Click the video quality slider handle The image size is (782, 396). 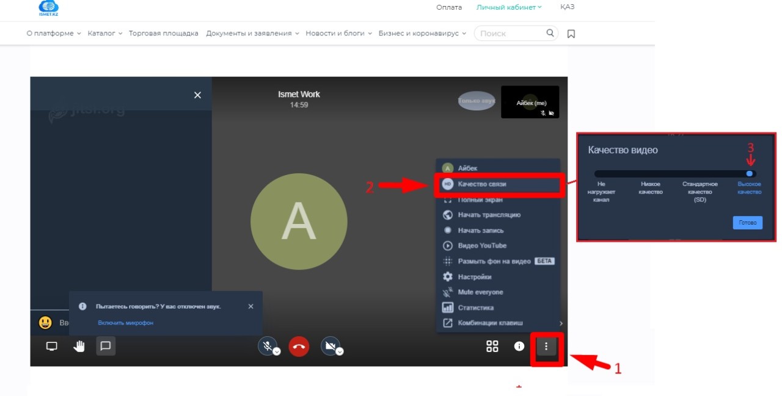click(x=750, y=174)
